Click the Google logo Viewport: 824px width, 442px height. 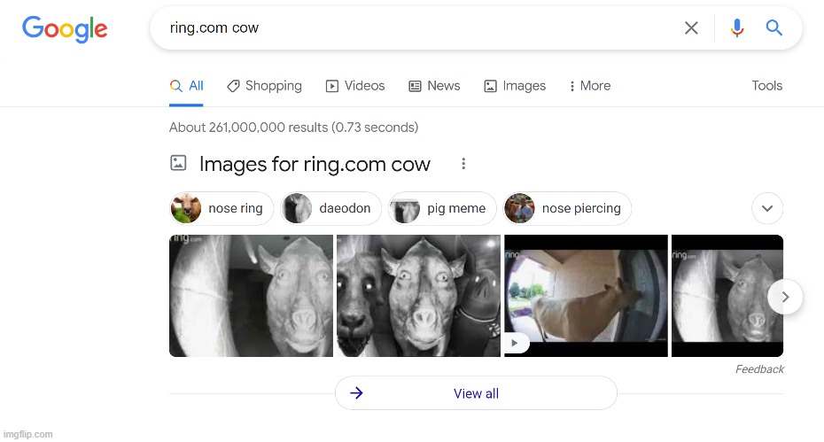click(x=65, y=28)
